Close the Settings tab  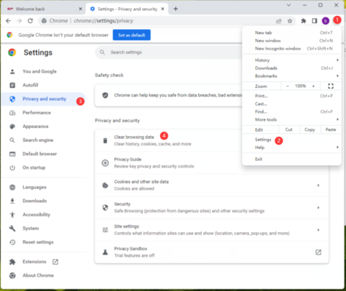pos(162,9)
